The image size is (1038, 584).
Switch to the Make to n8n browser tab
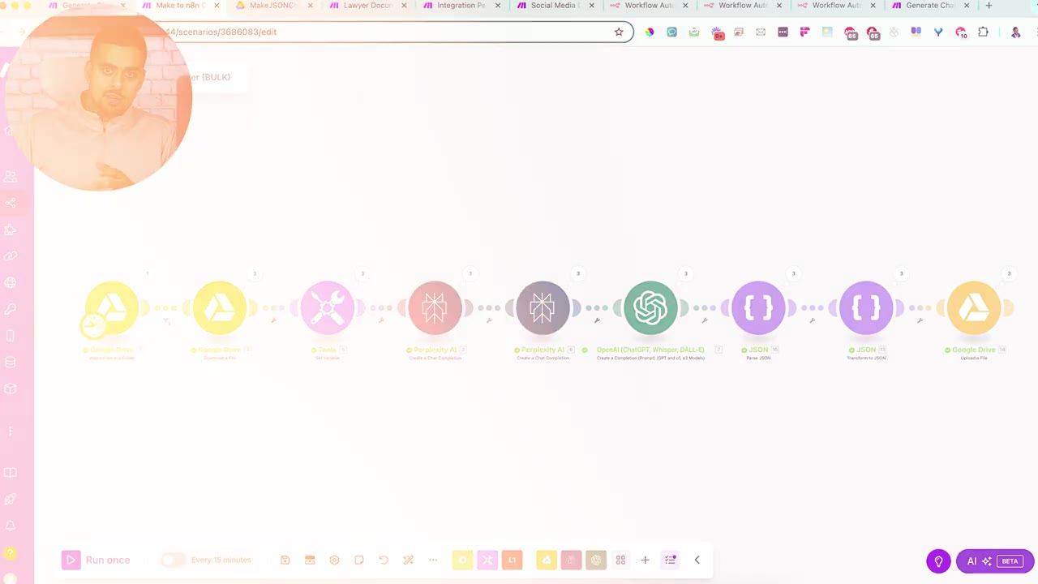click(x=179, y=6)
